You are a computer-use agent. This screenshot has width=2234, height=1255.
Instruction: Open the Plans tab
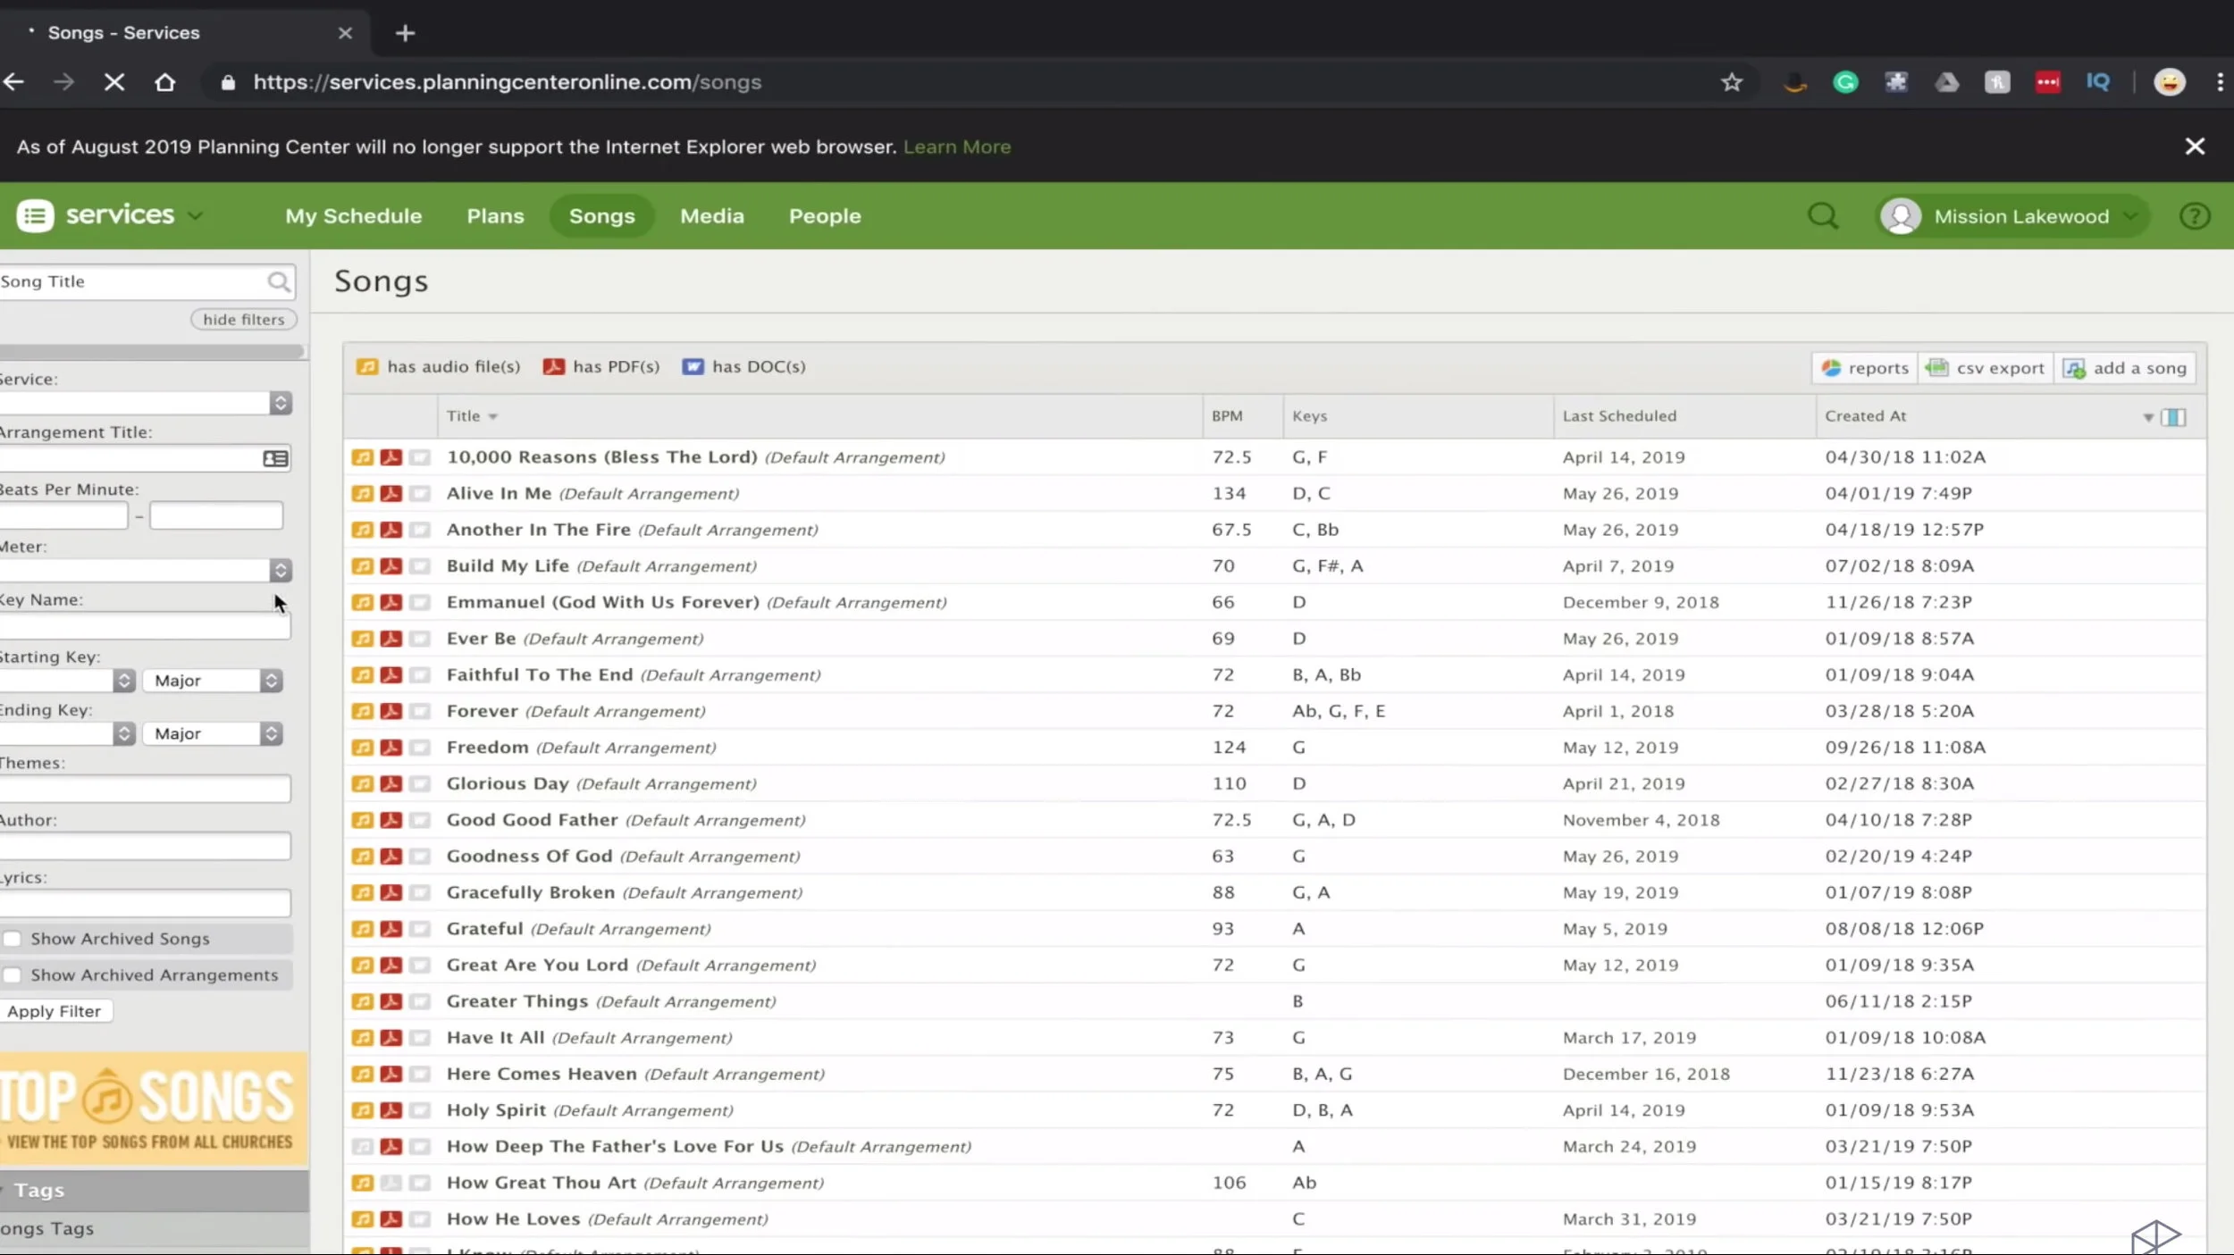point(495,216)
